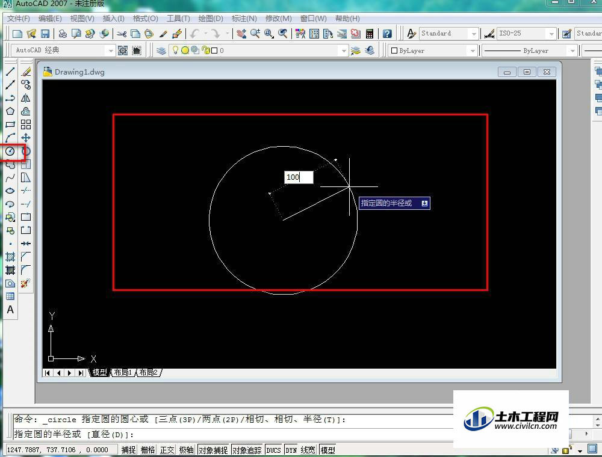Create a new drawing file
602x457 pixels.
[x=17, y=34]
